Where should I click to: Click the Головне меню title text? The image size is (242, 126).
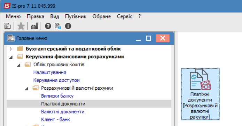tap(32, 38)
